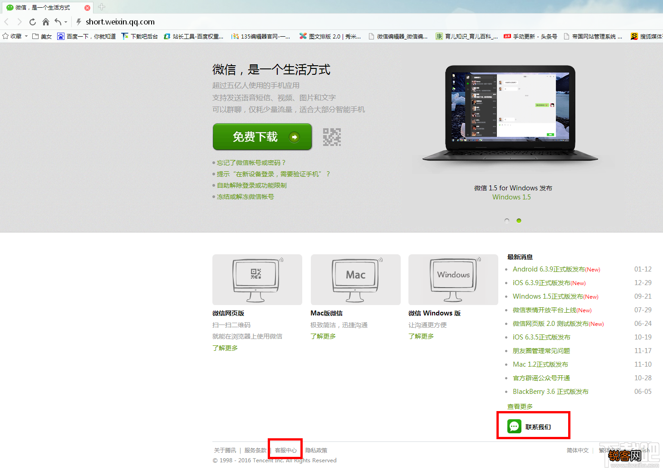The image size is (663, 470).
Task: Open 关于腾讯 footer link
Action: (225, 451)
